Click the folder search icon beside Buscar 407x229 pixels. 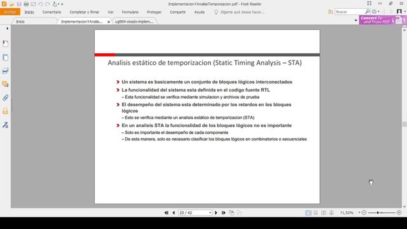330,12
